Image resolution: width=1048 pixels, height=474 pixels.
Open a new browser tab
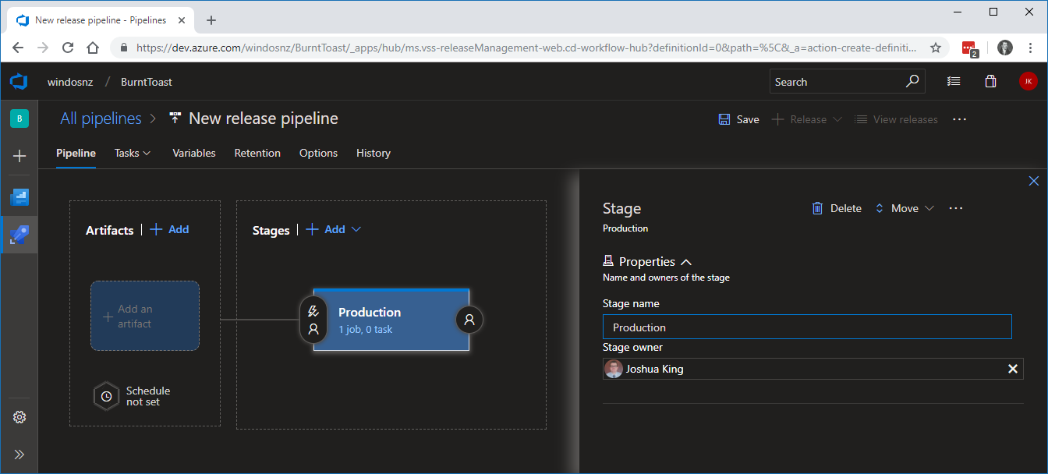click(211, 20)
